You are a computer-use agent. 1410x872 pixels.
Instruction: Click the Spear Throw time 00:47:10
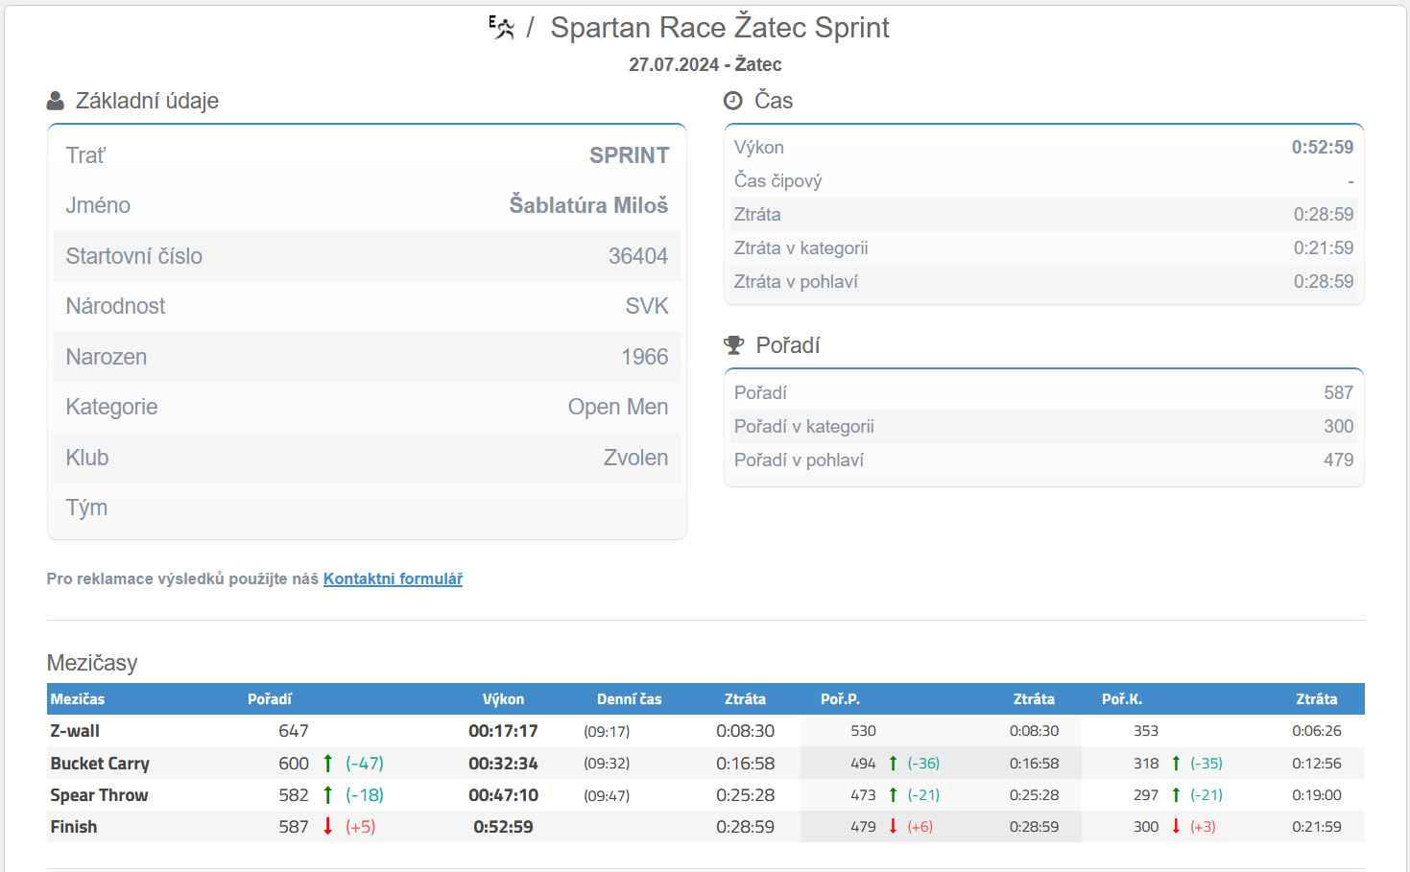click(x=503, y=795)
